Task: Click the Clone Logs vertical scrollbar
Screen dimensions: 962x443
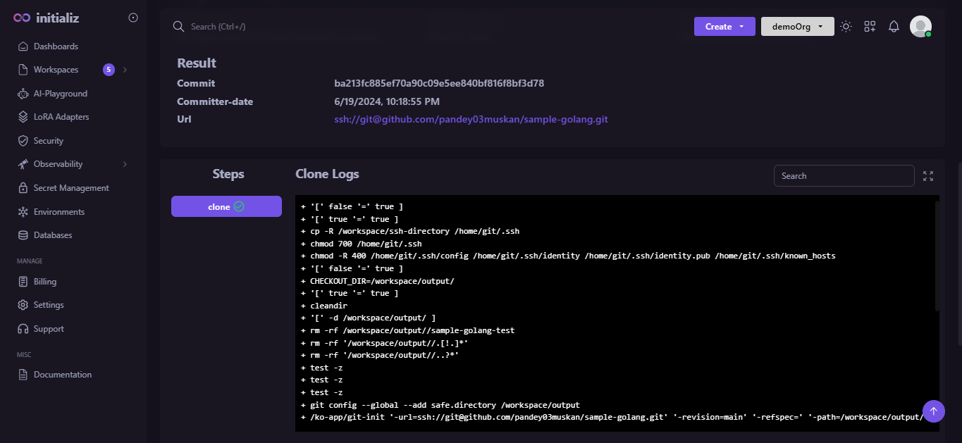Action: (937, 256)
